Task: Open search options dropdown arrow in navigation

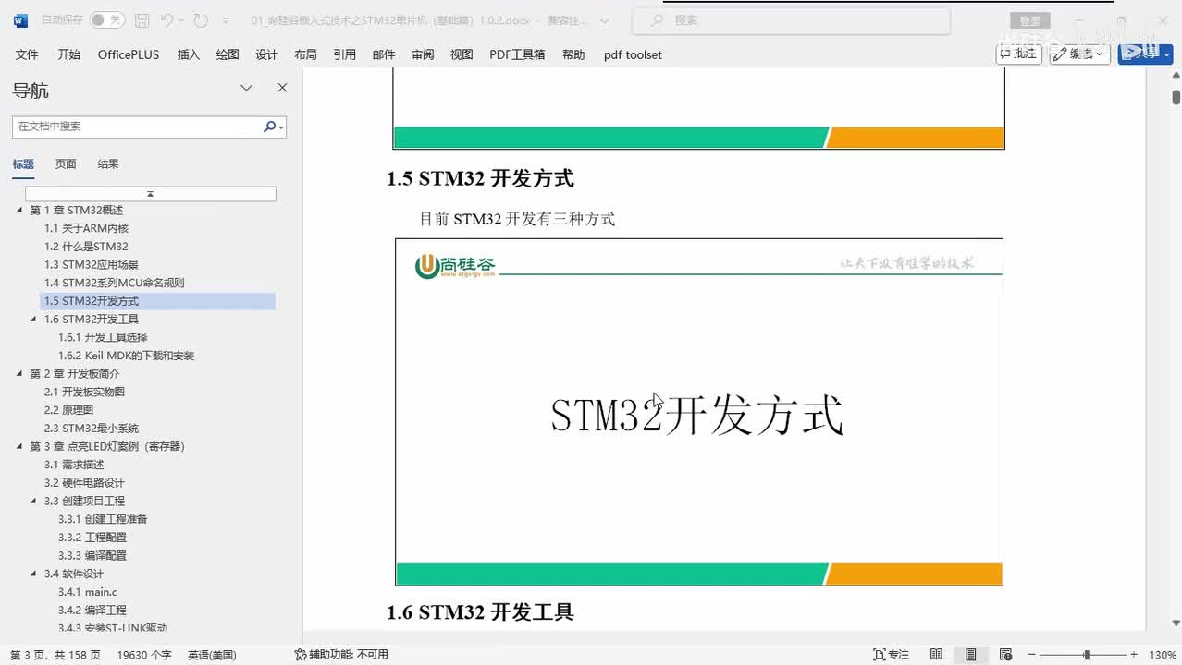Action: (x=281, y=127)
